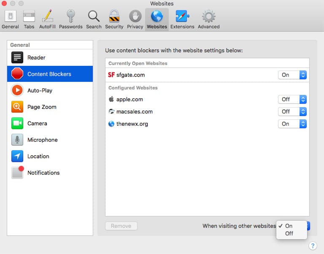The height and width of the screenshot is (254, 324).
Task: Choose Off in the open popup menu
Action: (289, 233)
